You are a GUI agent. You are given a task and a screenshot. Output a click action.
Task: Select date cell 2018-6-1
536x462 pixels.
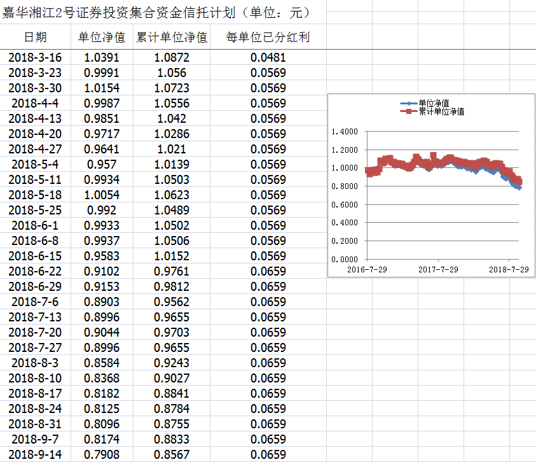(x=35, y=225)
